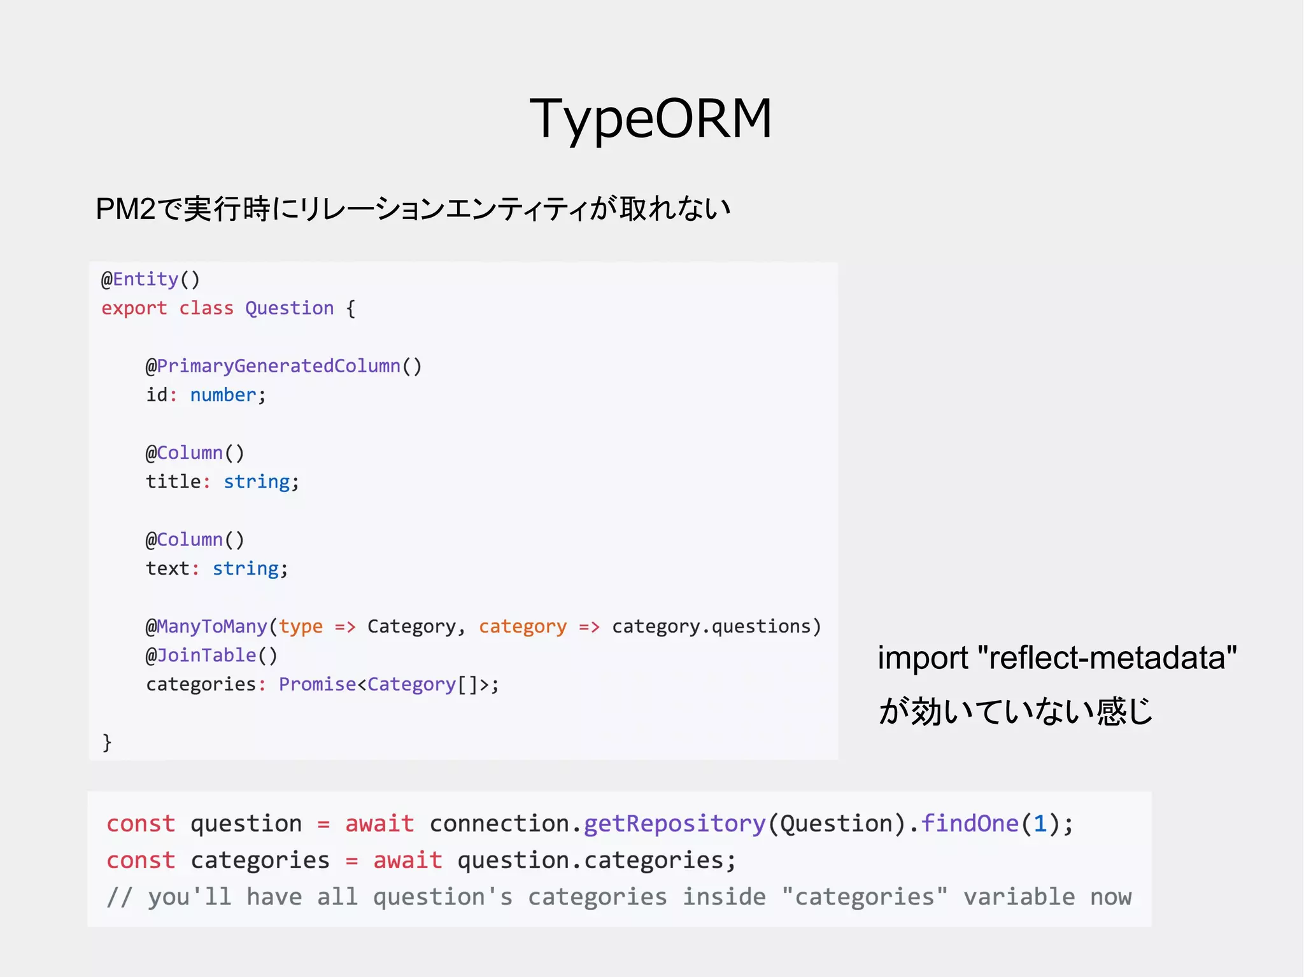This screenshot has width=1304, height=977.
Task: Select the @JoinTable() decorator
Action: pyautogui.click(x=211, y=656)
